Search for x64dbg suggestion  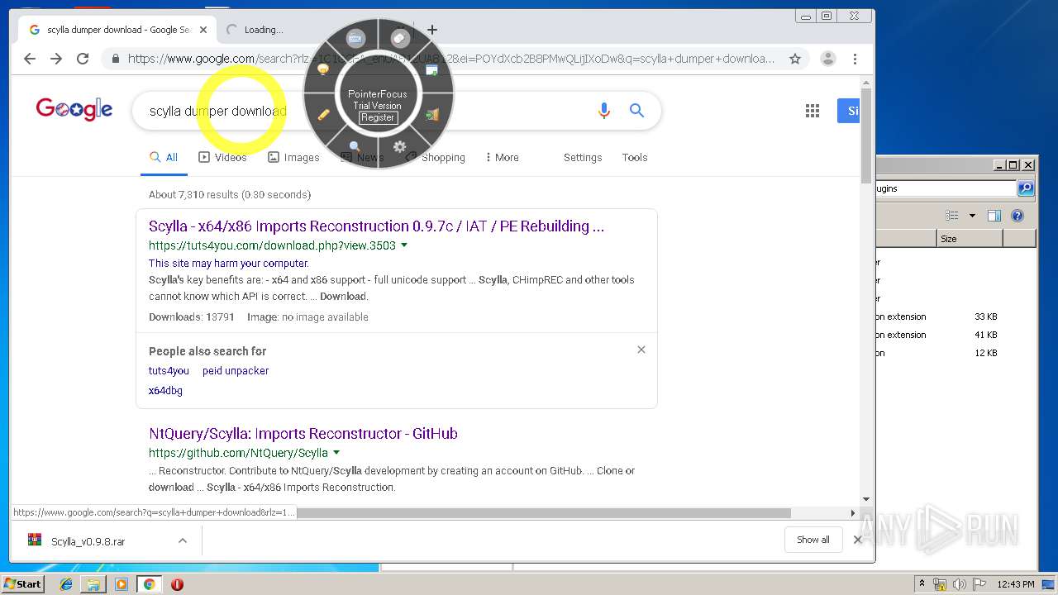click(165, 390)
